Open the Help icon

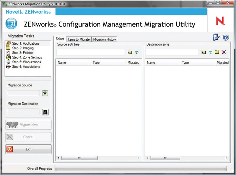pos(225,37)
